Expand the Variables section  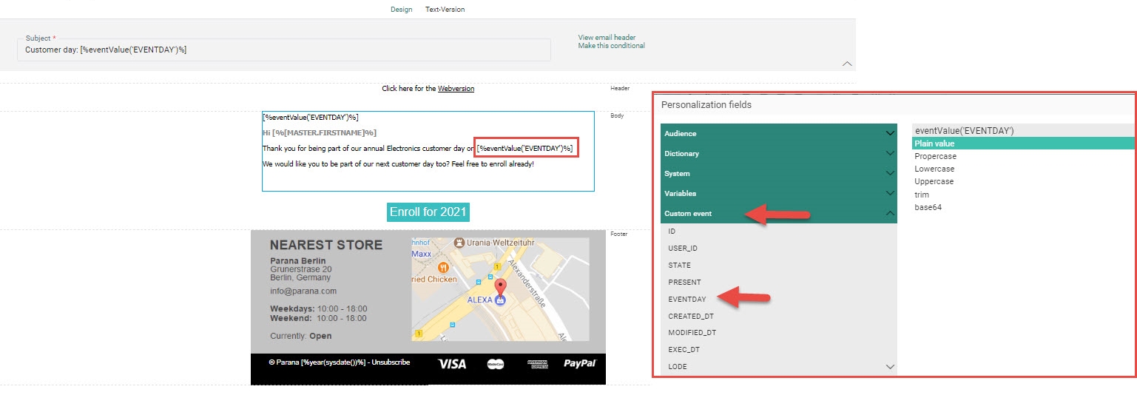click(778, 194)
